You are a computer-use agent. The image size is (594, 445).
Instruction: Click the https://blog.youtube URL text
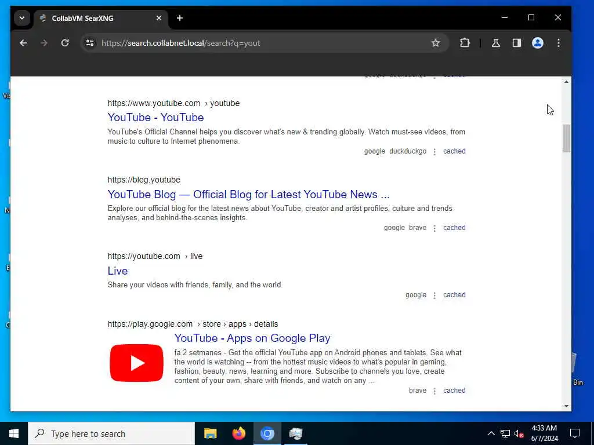(x=144, y=180)
